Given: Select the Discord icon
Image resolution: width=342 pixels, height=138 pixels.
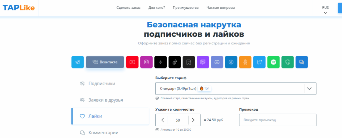Looking at the screenshot, I should point(217,62).
